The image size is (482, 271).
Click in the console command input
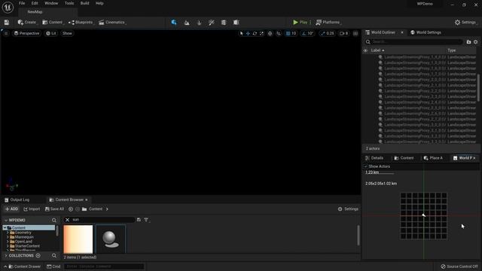click(104, 266)
